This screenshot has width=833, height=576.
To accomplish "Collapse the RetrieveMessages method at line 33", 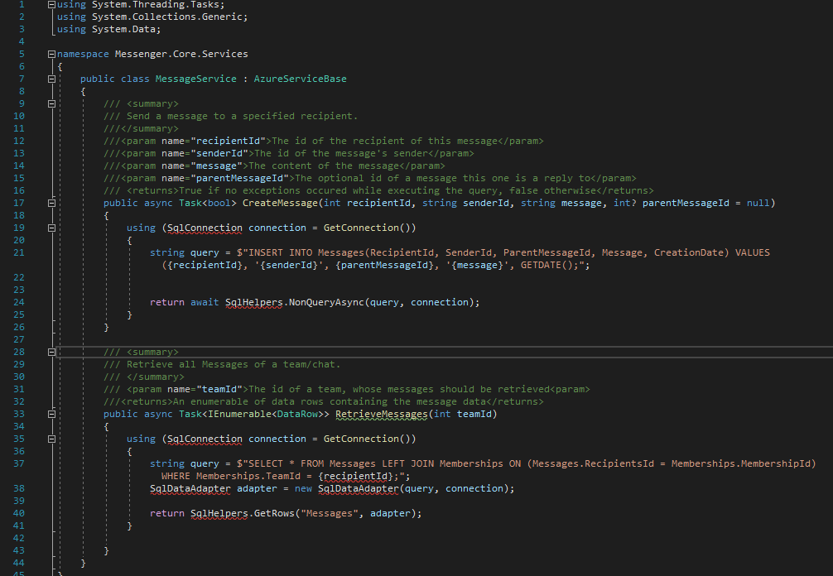I will click(x=51, y=414).
